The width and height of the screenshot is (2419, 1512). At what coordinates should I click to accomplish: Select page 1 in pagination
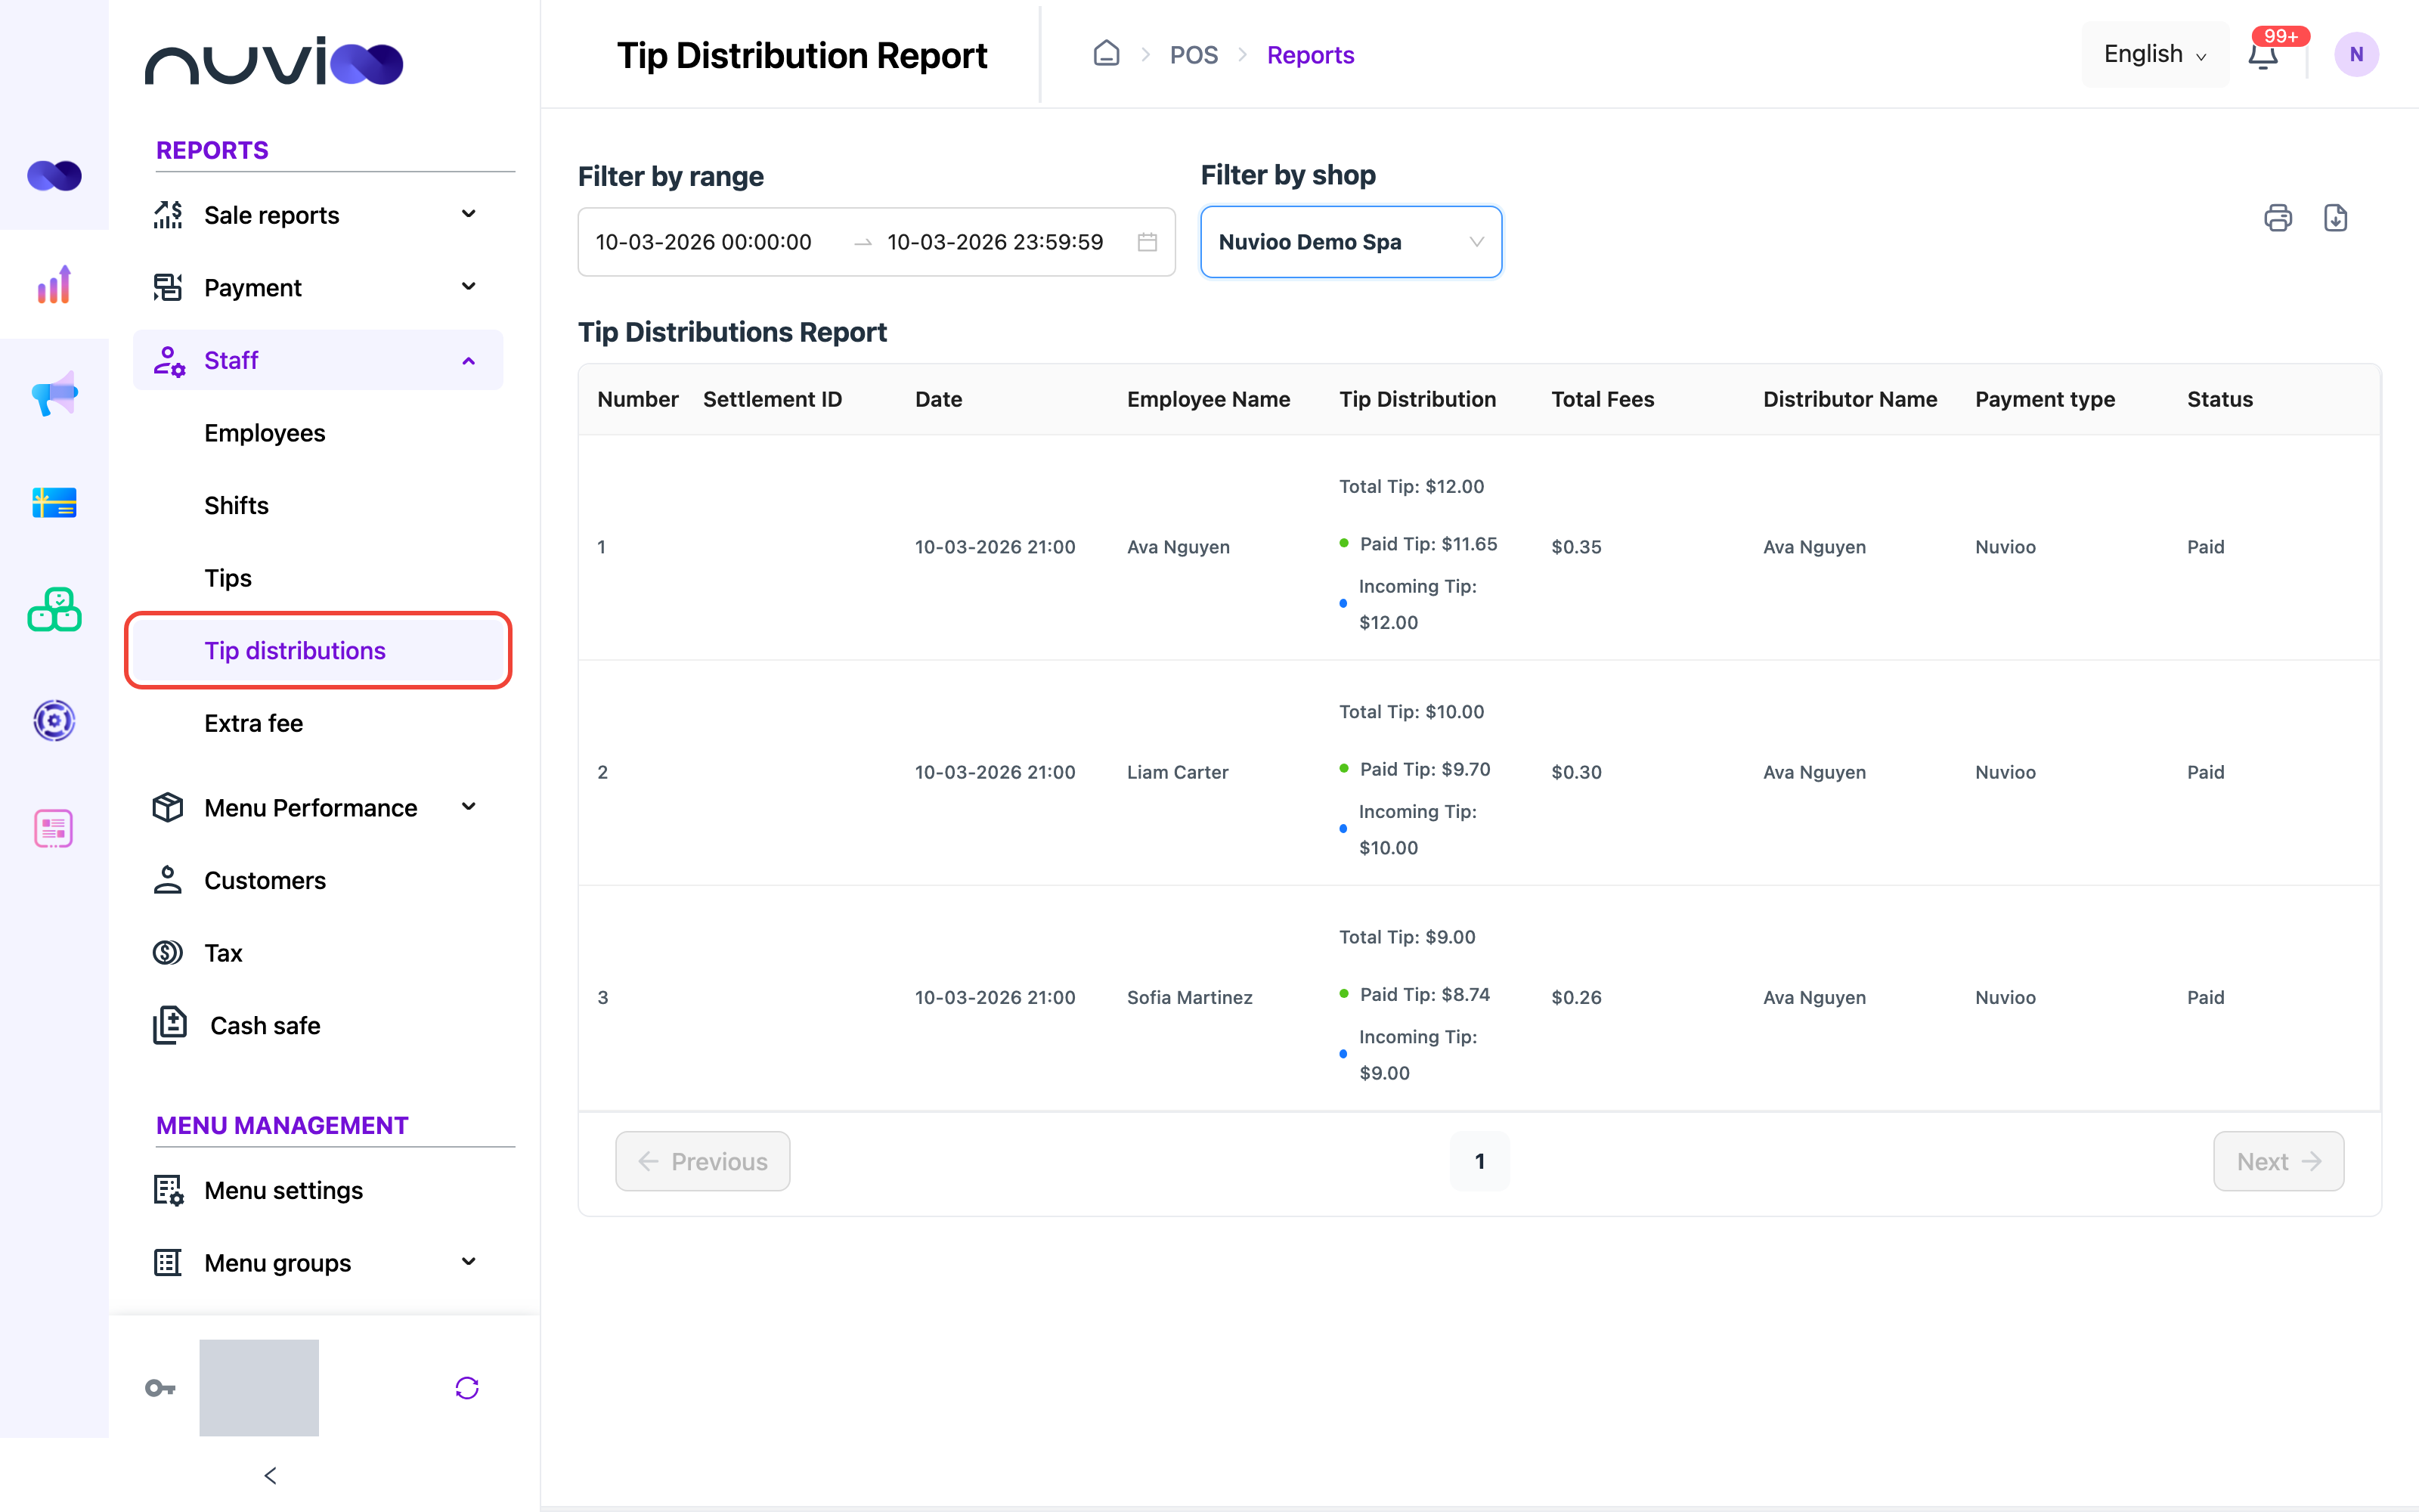click(1479, 1161)
